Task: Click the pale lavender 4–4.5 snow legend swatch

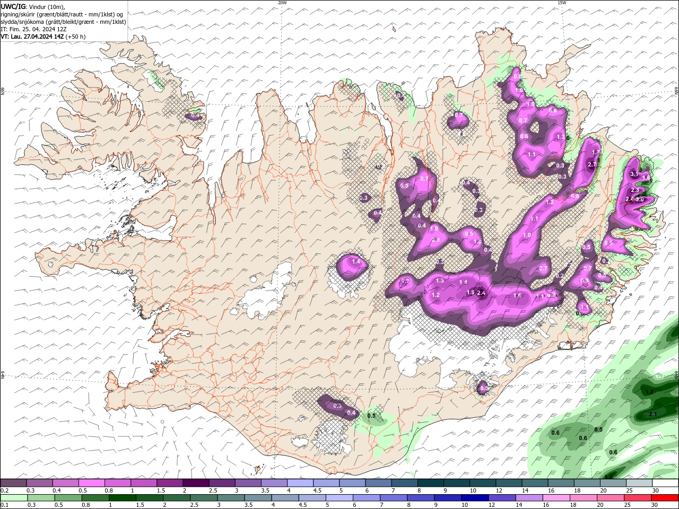Action: point(300,483)
